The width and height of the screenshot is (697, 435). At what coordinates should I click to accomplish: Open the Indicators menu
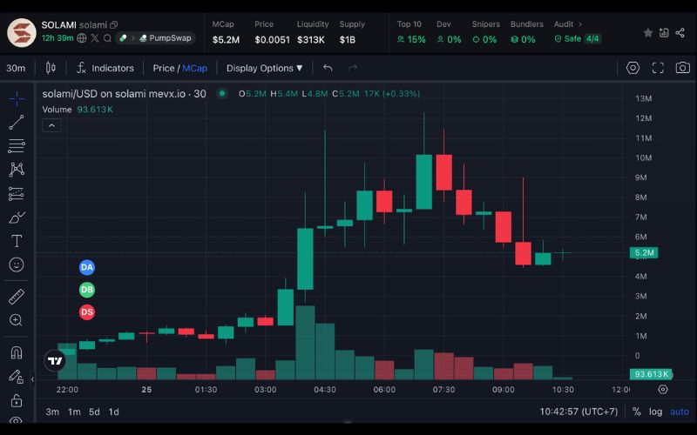(105, 68)
